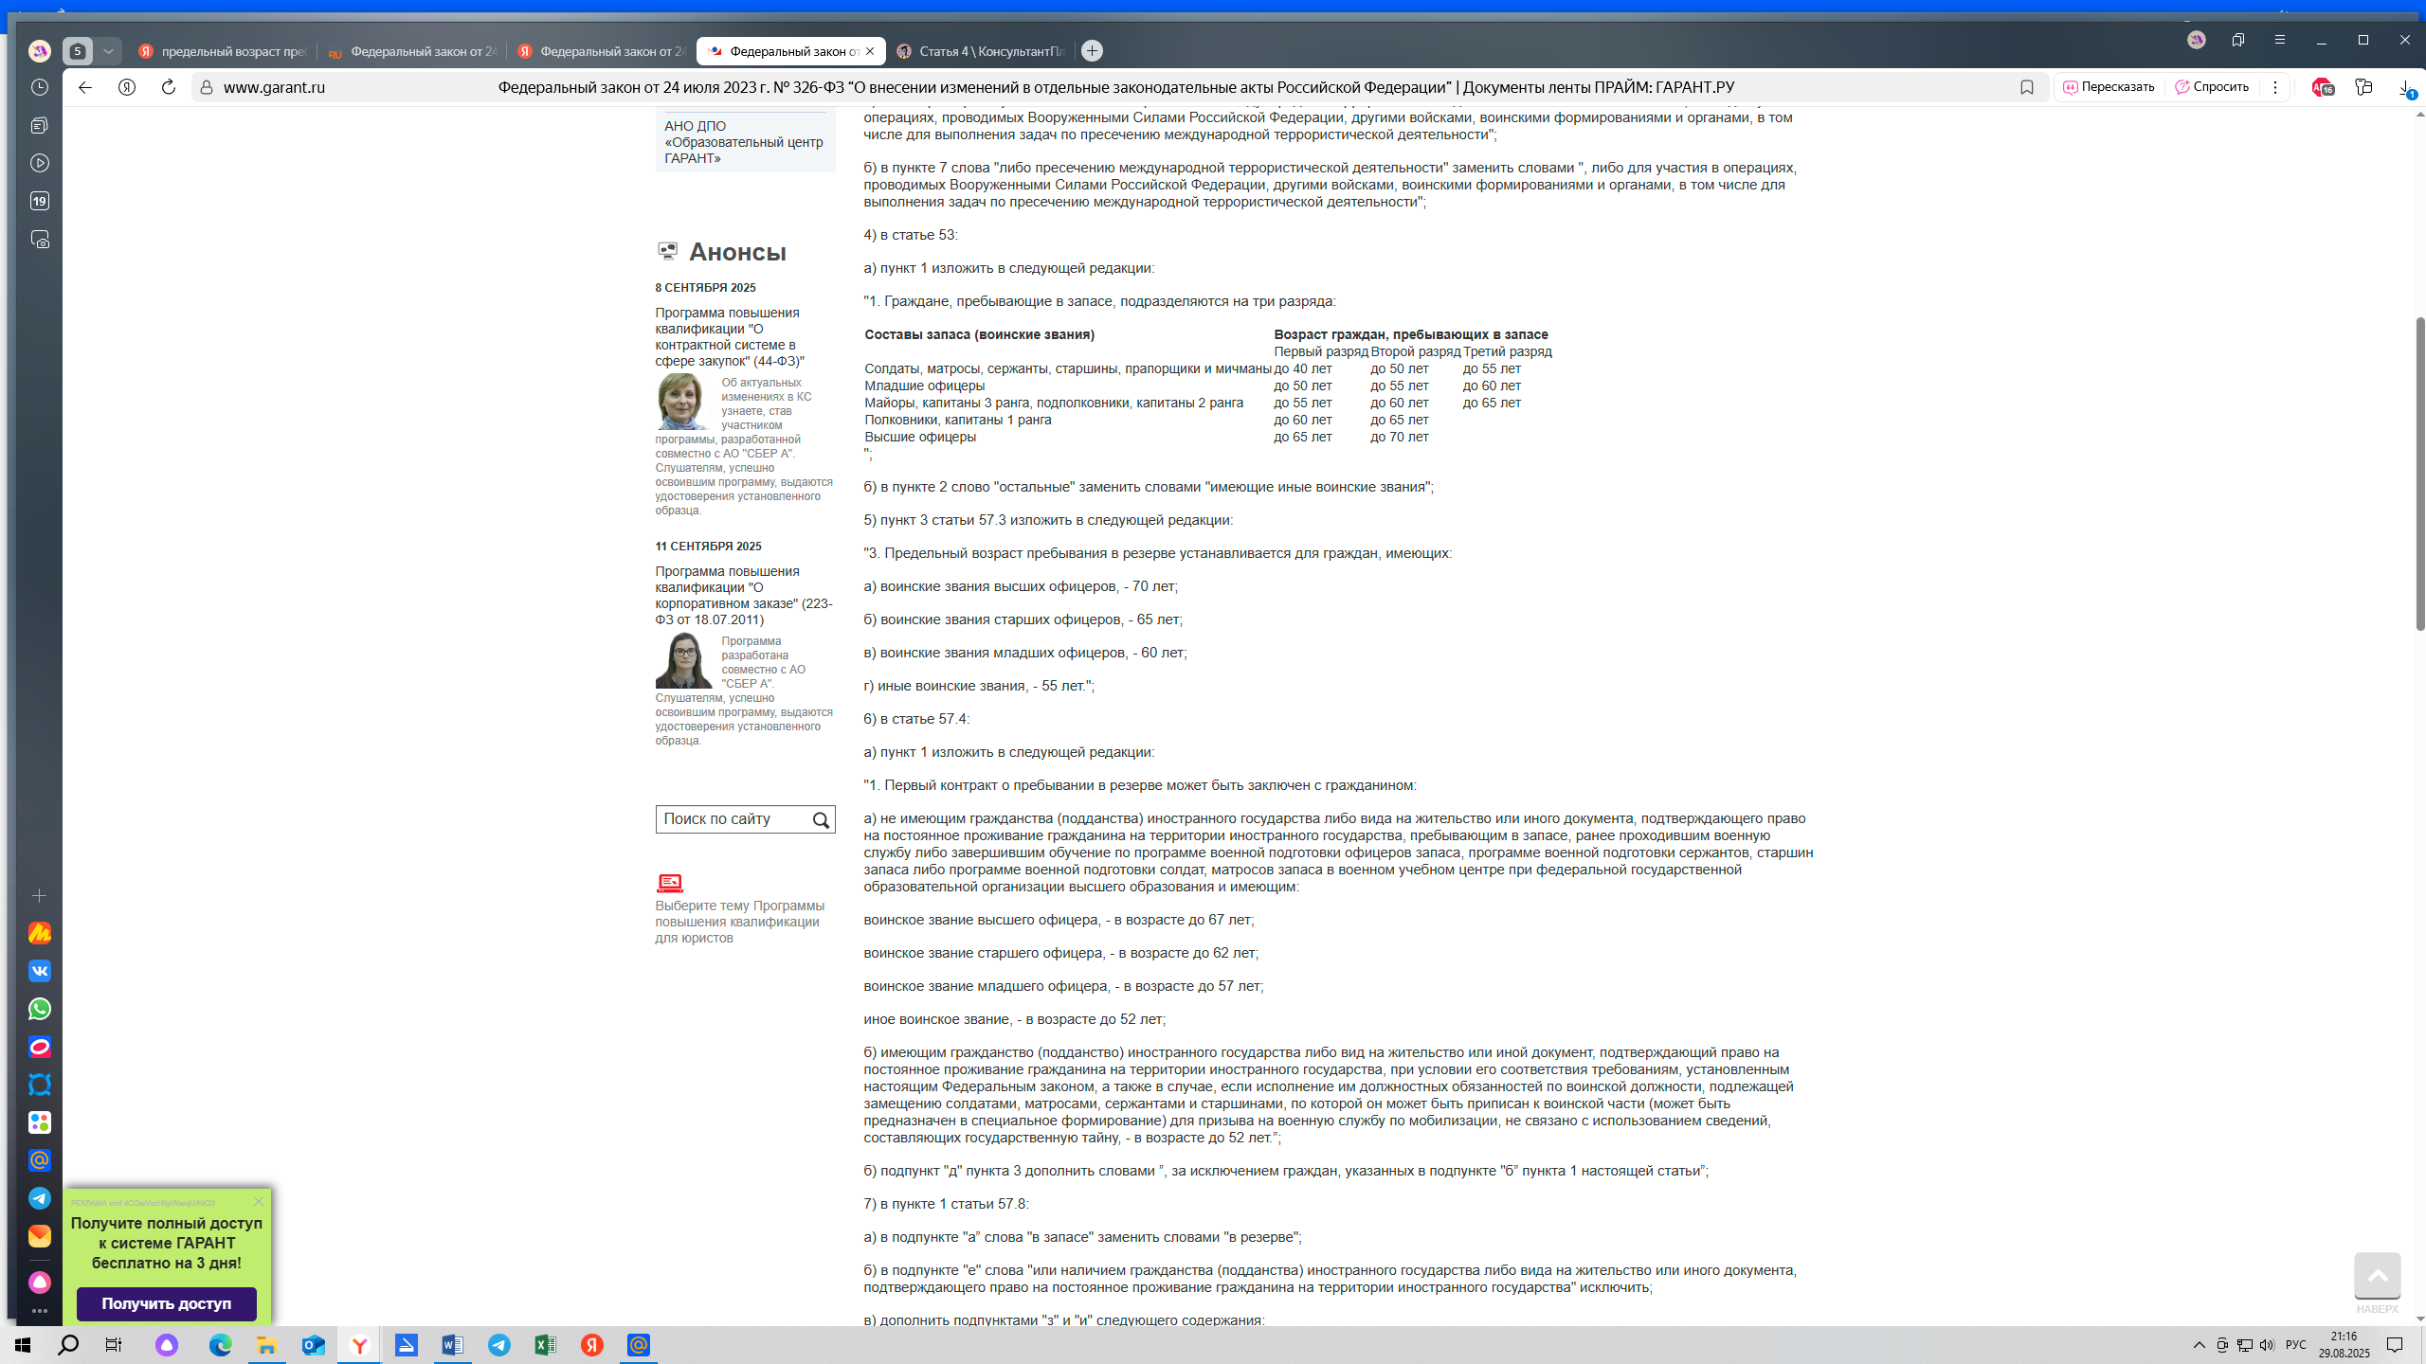Open the 'О контрактной системе' (44-ФЗ) program link
Viewport: 2426px width, 1364px height.
click(x=730, y=337)
